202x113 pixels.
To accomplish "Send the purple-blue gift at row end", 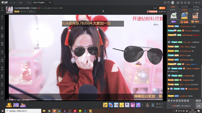I will [x=138, y=105].
